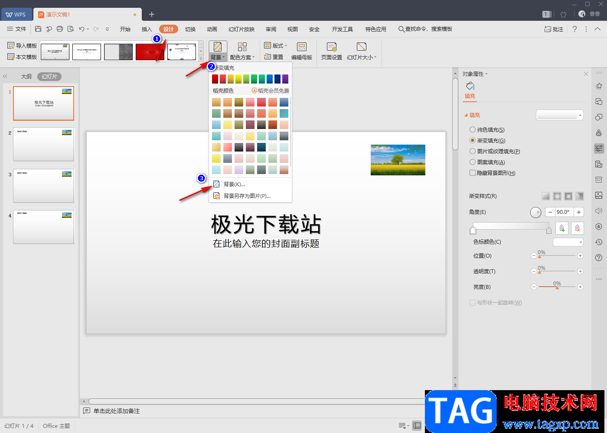Image resolution: width=607 pixels, height=433 pixels.
Task: Open the 插入 tab
Action: pos(147,29)
